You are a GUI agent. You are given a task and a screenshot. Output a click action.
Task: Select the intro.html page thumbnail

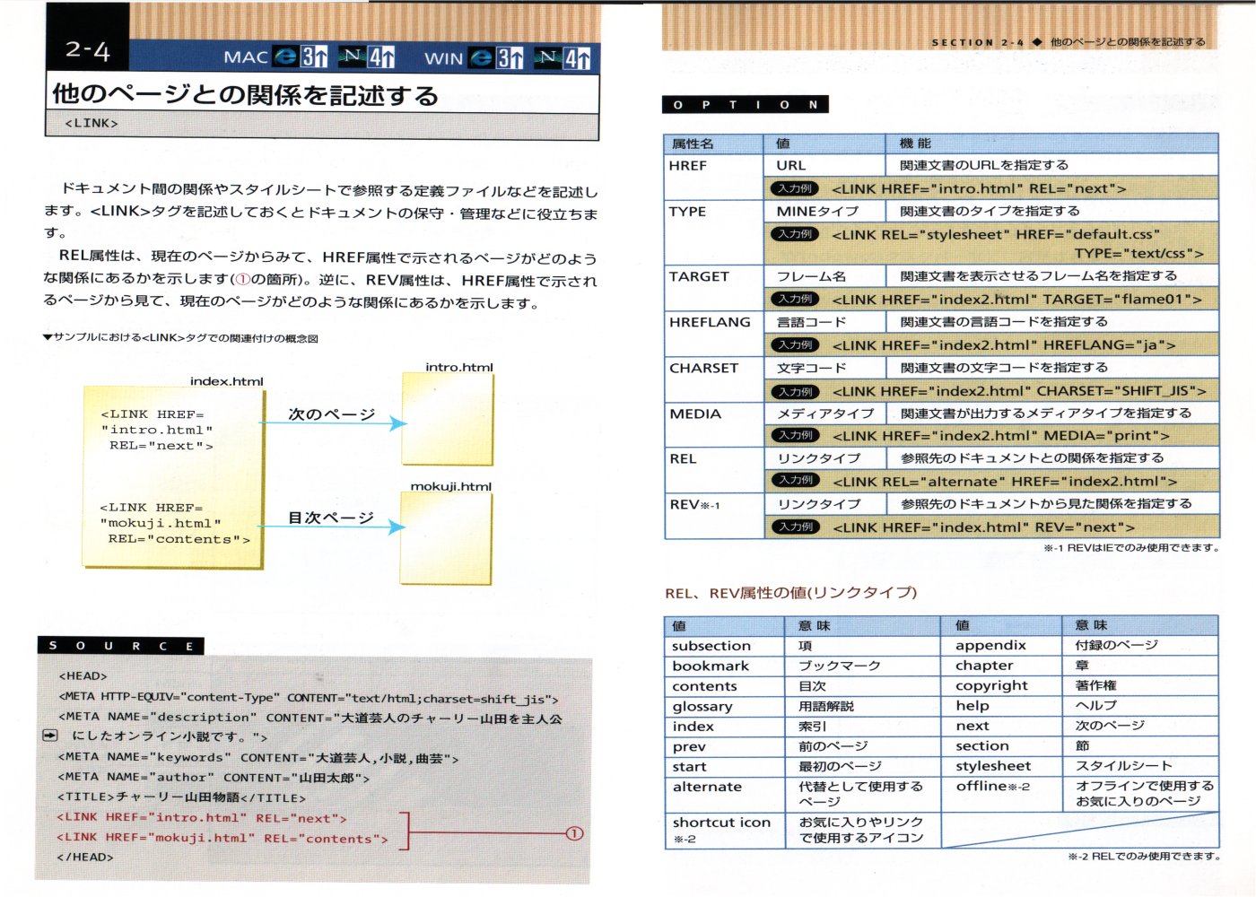tap(448, 419)
